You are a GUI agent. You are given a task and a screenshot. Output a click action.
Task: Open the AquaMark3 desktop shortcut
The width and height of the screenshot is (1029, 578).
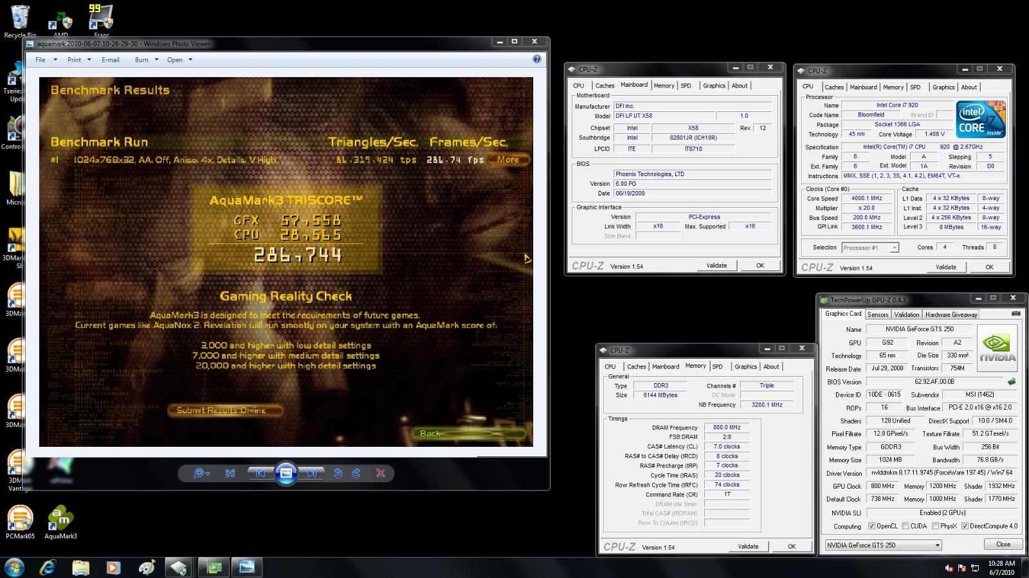click(60, 522)
